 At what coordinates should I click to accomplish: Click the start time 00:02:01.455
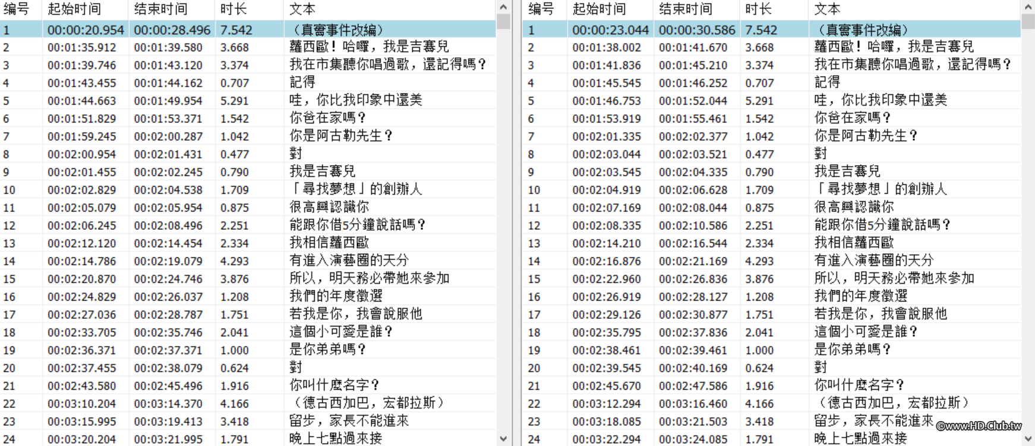[x=82, y=172]
